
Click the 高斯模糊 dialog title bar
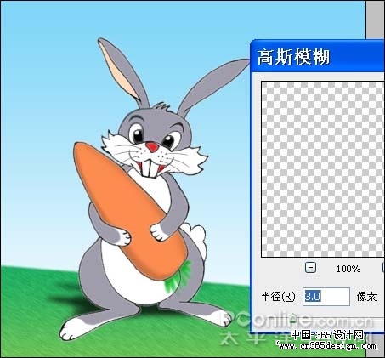coord(317,56)
